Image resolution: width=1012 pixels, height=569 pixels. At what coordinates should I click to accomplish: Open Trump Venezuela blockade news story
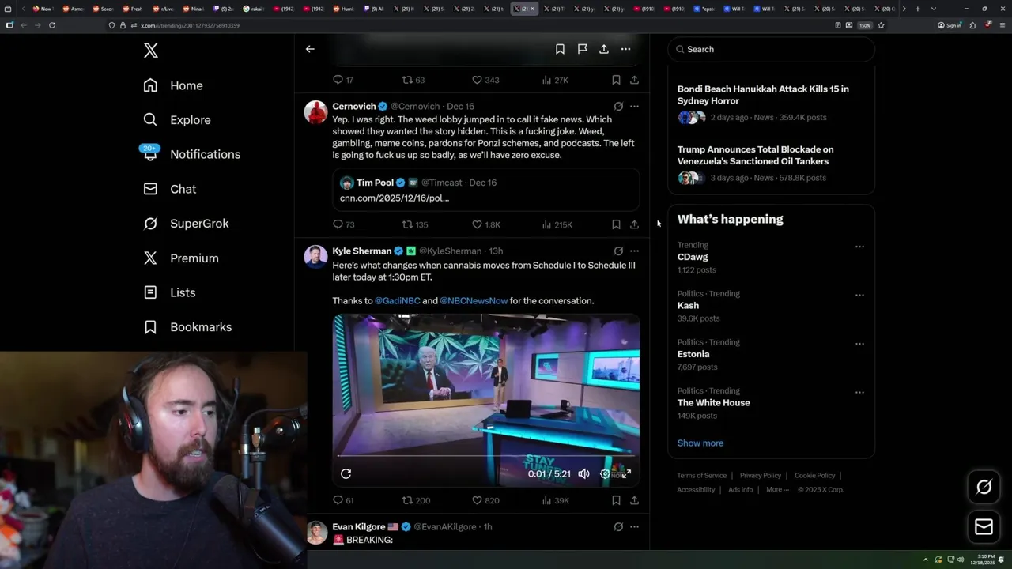(771, 164)
